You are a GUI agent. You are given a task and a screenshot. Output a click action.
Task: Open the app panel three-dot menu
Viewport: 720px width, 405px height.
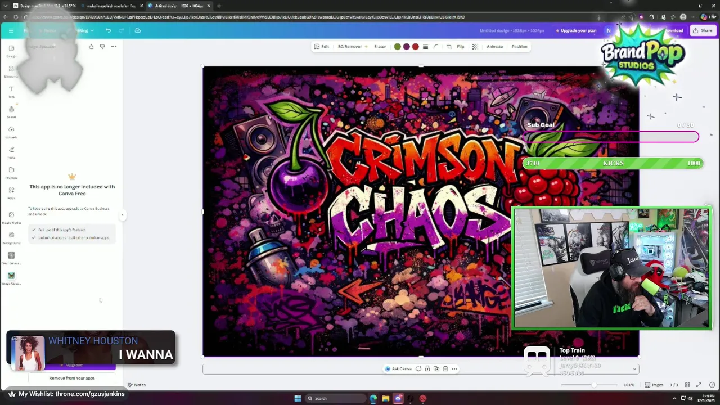pyautogui.click(x=114, y=46)
